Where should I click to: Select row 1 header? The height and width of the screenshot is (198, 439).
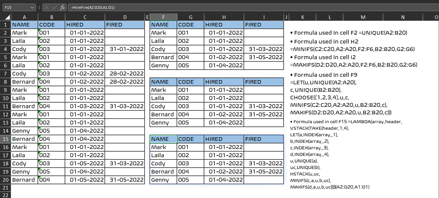(6, 25)
